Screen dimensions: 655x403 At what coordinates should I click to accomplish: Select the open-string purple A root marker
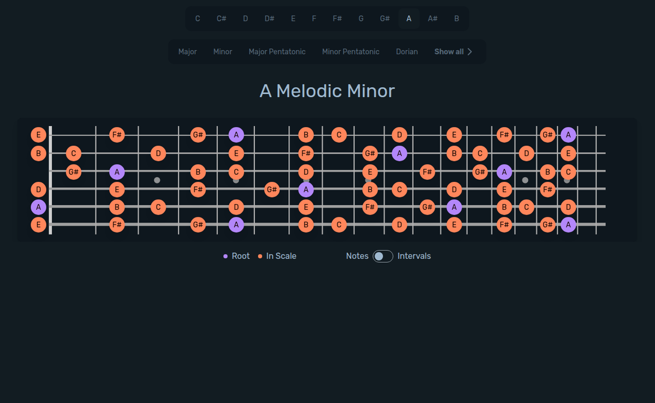point(38,207)
